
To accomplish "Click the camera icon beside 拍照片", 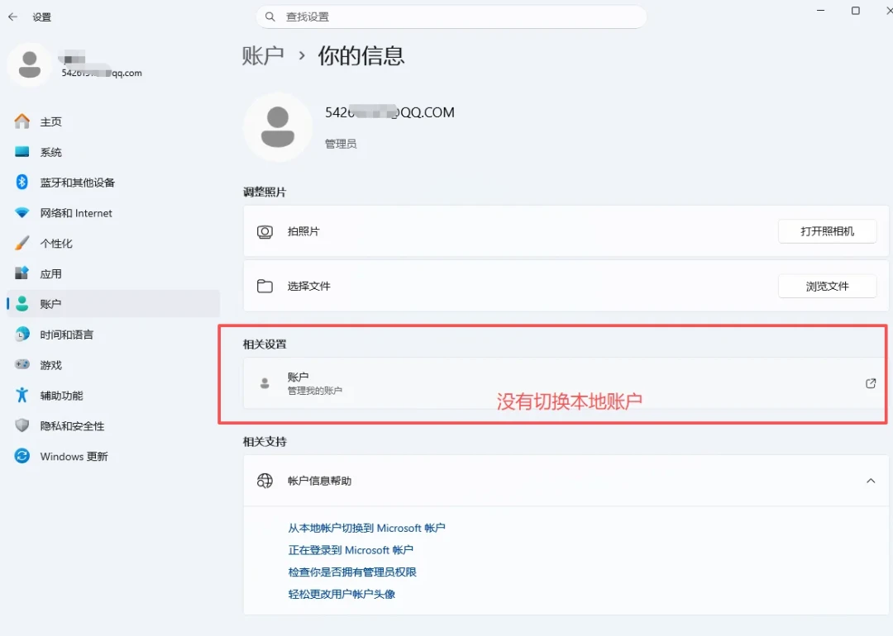I will [x=265, y=231].
